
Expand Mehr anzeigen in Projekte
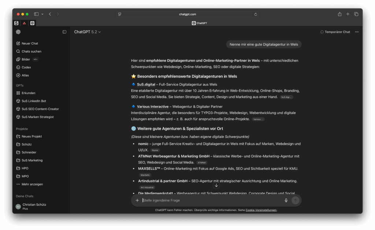coord(29,184)
